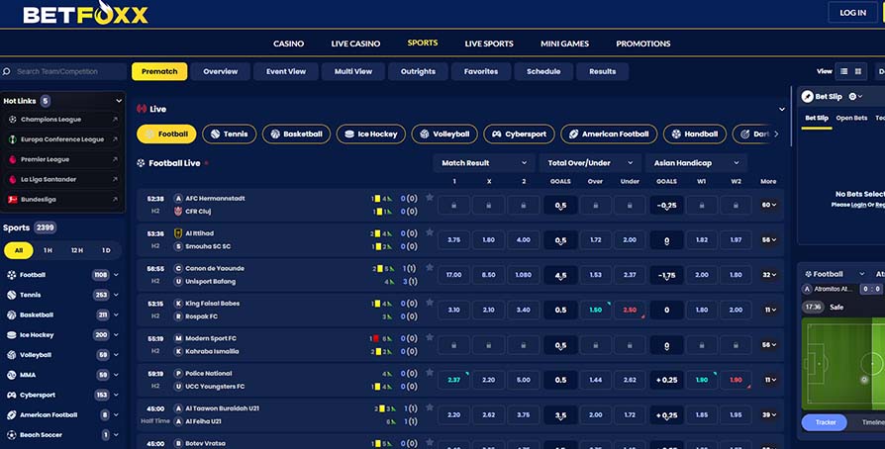This screenshot has width=885, height=449.
Task: Select the All time filter
Action: click(19, 250)
